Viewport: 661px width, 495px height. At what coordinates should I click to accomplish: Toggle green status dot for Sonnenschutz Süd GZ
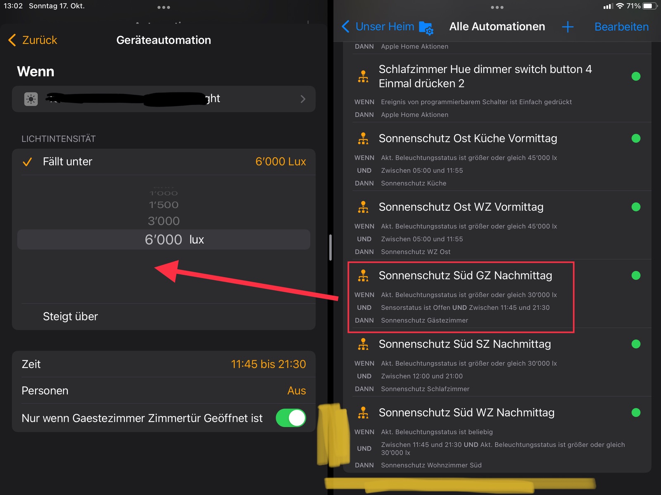636,276
